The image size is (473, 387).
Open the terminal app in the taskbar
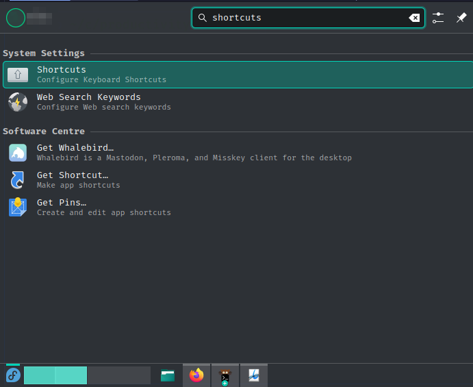(225, 375)
